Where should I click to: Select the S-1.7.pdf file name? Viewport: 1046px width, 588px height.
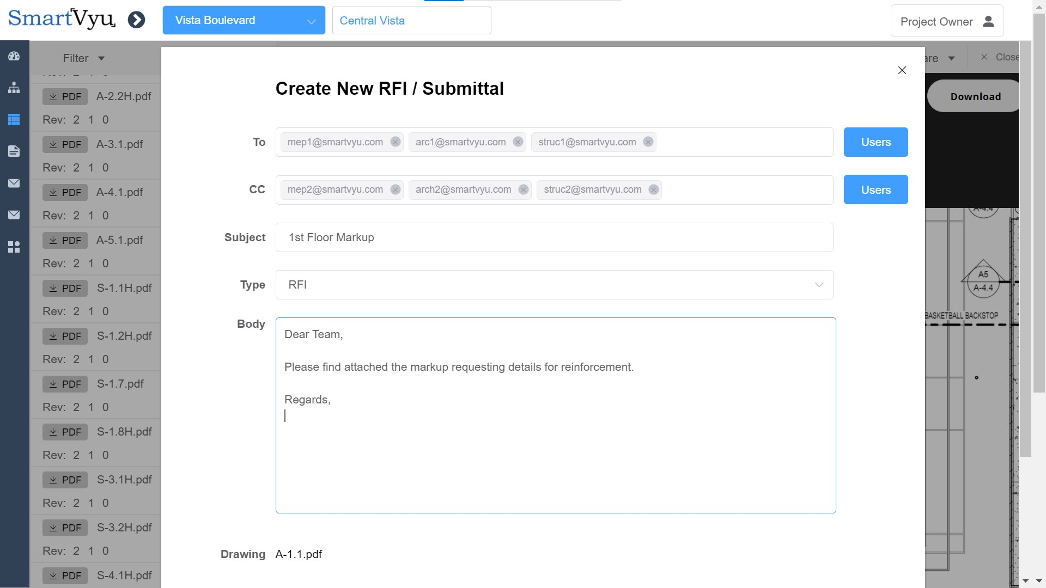coord(120,384)
